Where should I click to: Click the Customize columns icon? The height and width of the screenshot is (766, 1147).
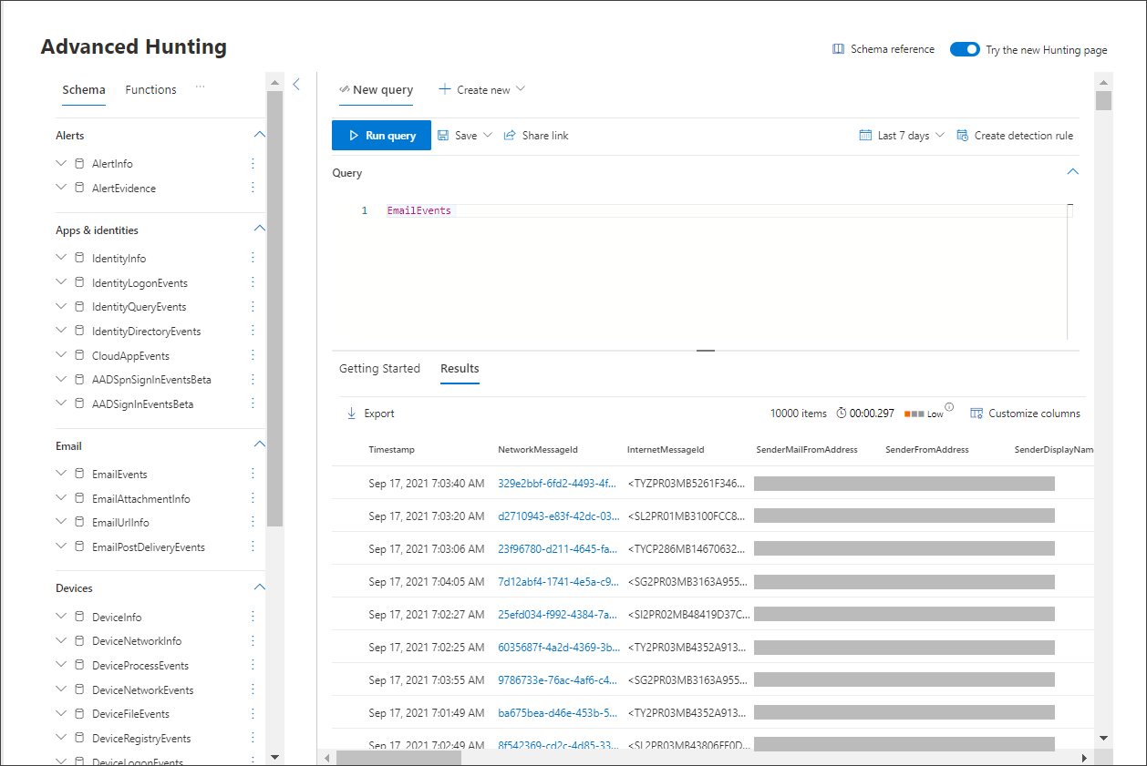tap(976, 414)
